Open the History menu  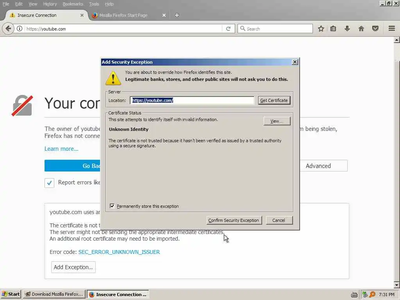[50, 4]
